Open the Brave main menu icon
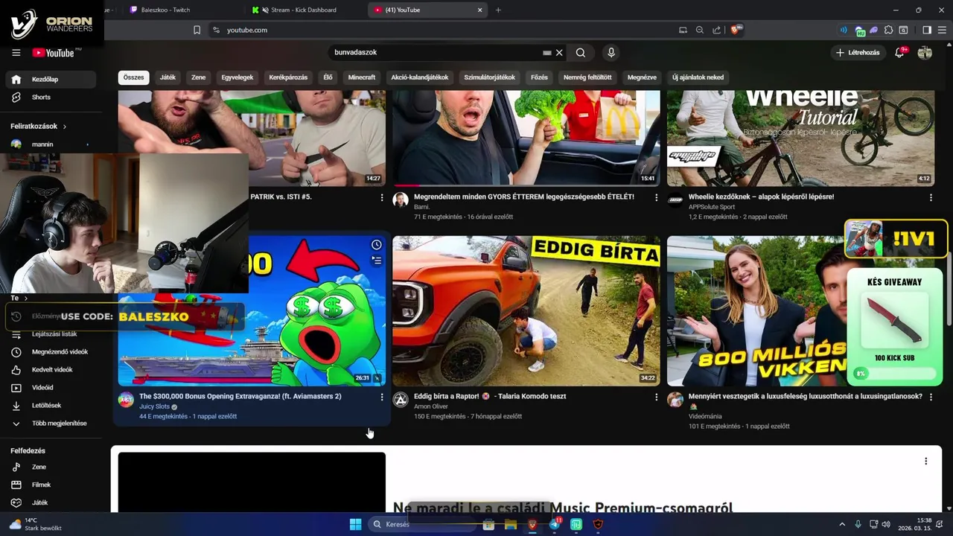Screen dimensions: 953x536 click(x=941, y=30)
